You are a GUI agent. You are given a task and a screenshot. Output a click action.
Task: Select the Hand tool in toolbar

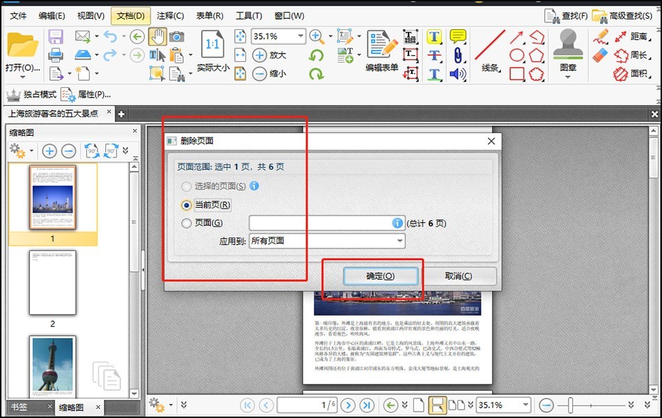(157, 37)
